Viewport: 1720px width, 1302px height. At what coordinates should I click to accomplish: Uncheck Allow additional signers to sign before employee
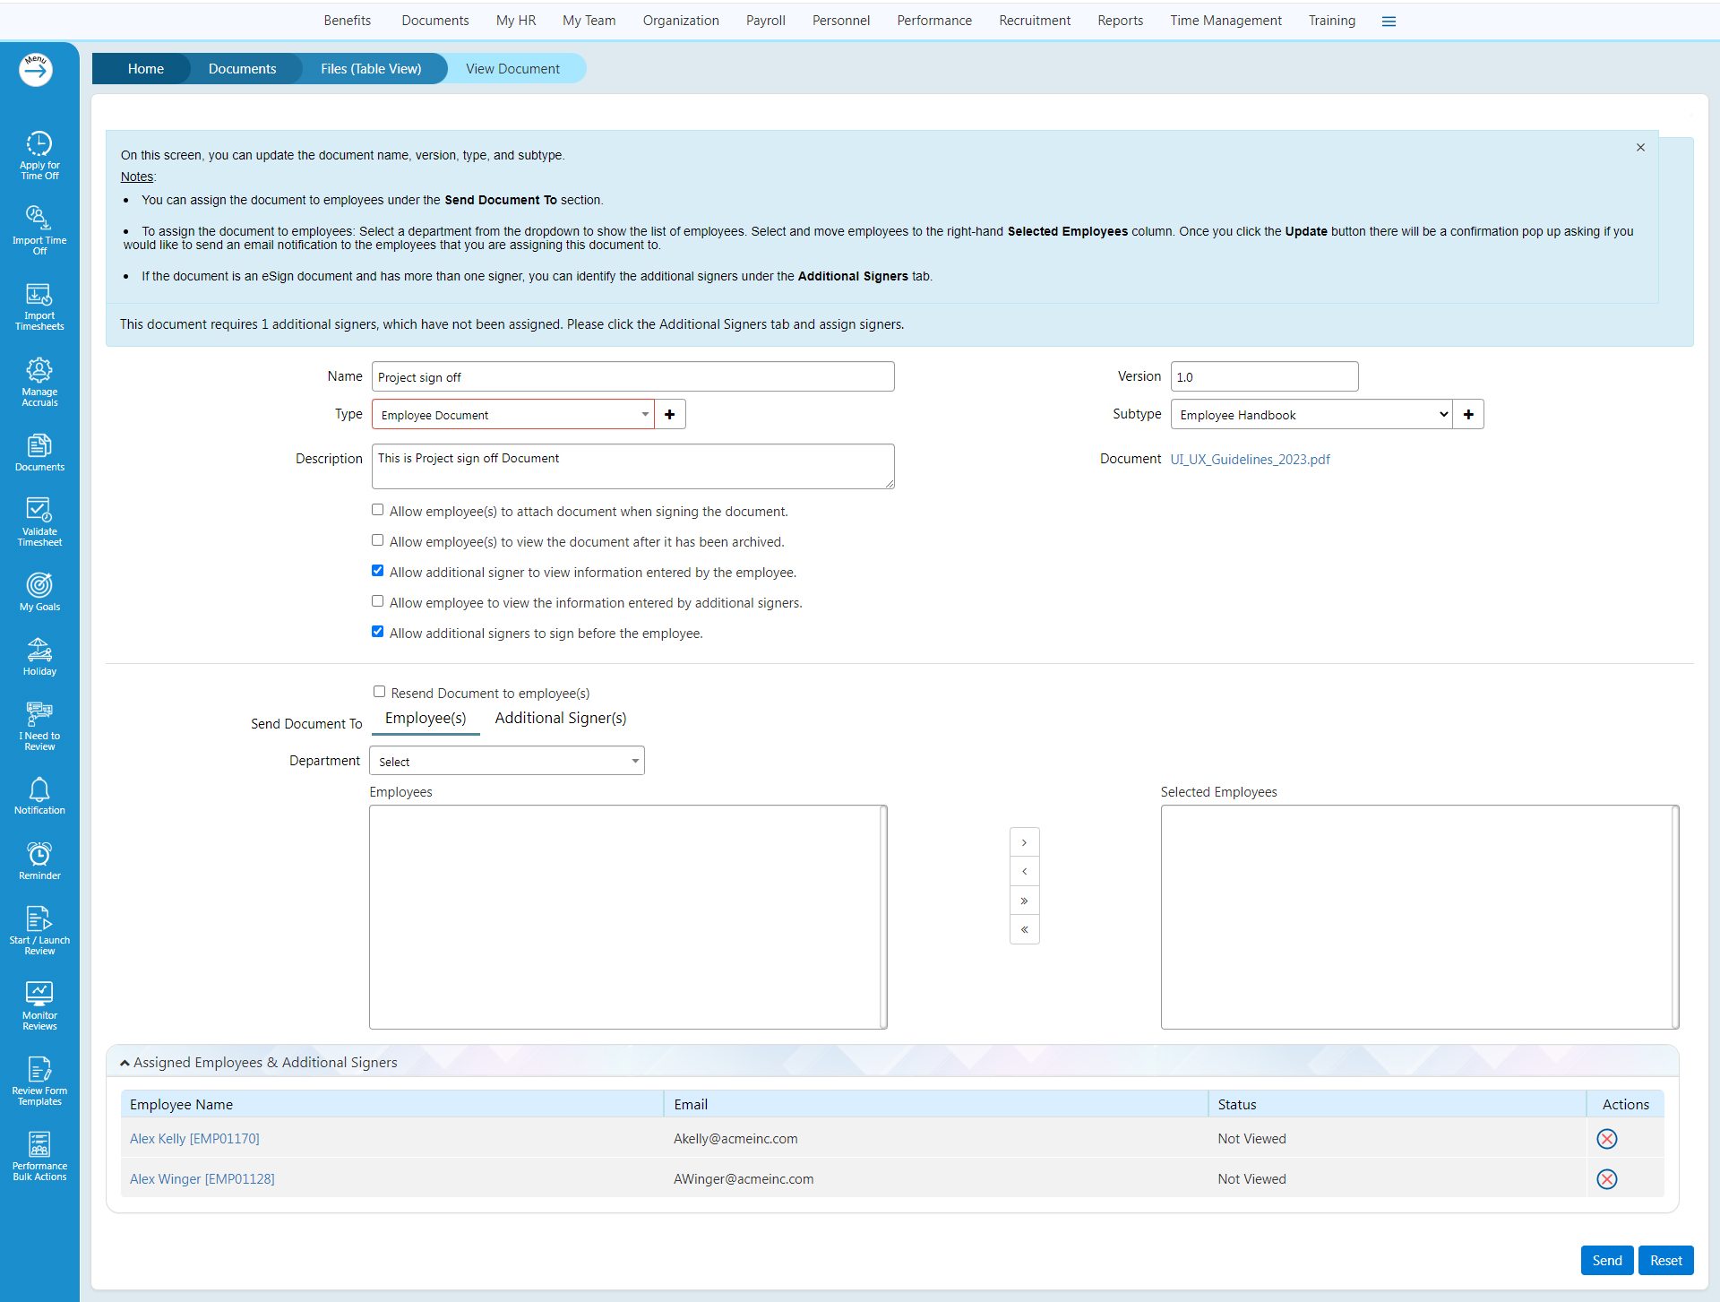pos(378,632)
